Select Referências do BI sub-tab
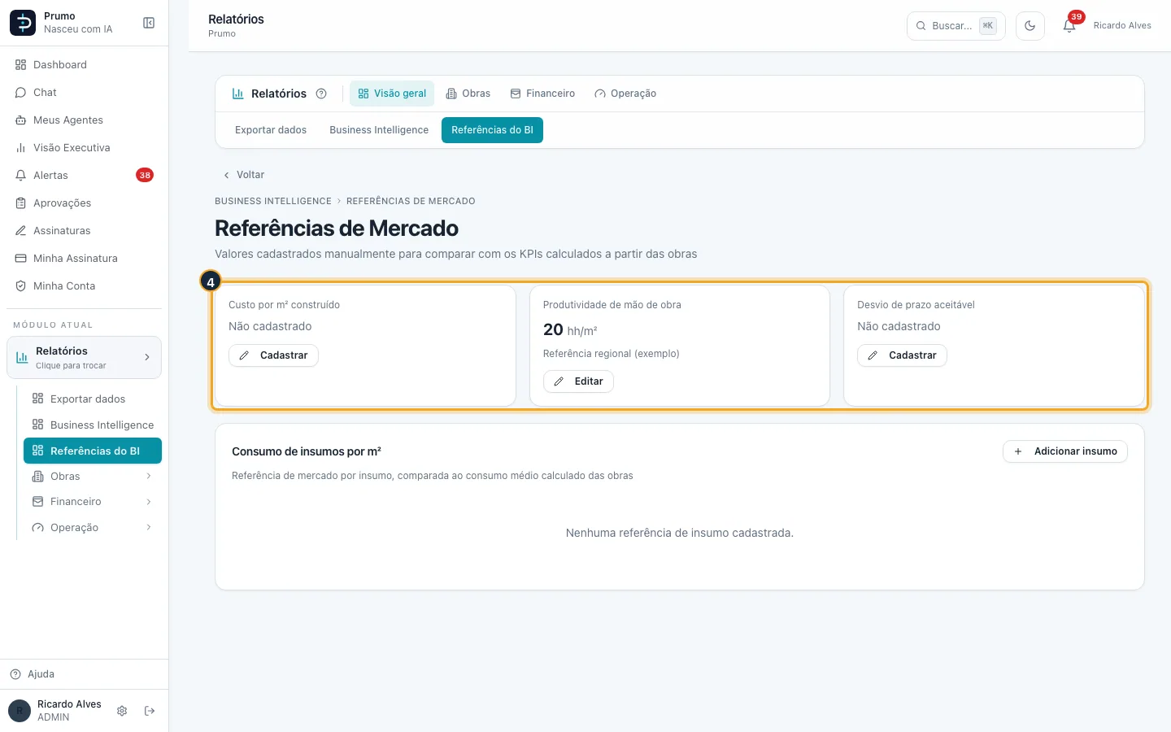 point(492,130)
